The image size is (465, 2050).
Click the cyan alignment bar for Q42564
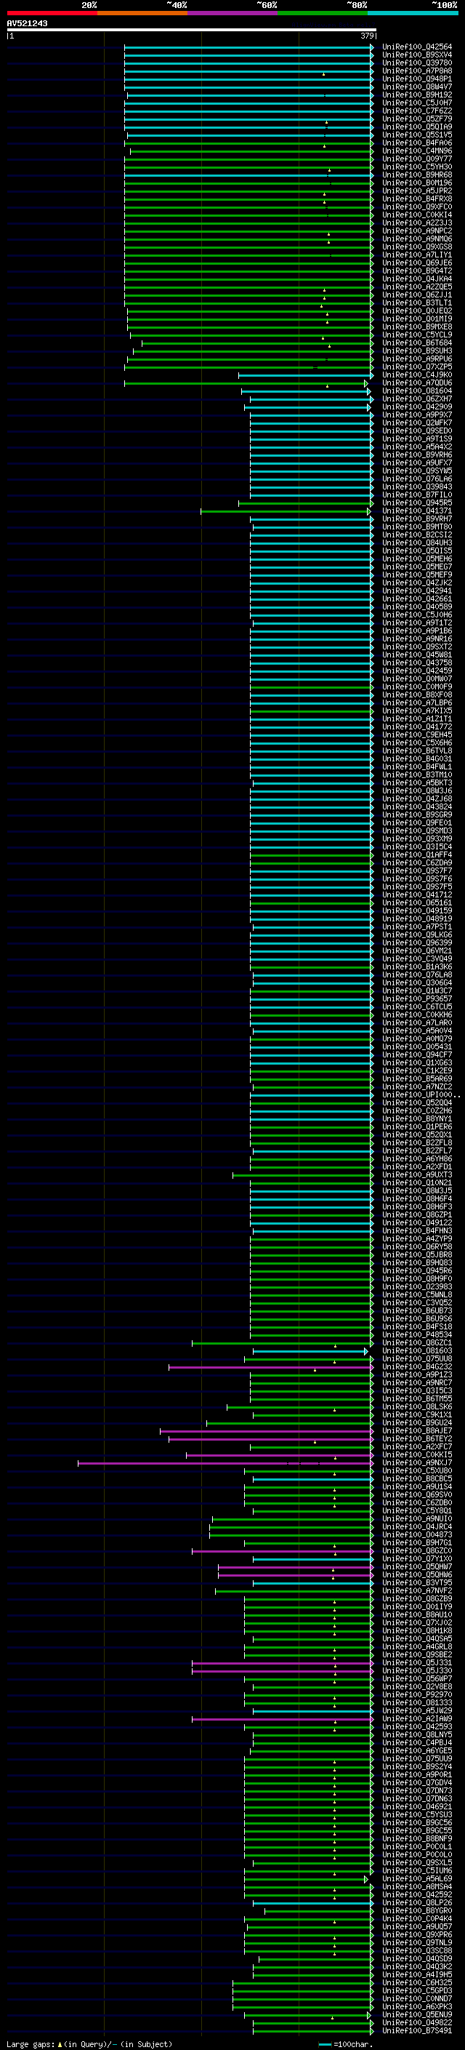[248, 47]
